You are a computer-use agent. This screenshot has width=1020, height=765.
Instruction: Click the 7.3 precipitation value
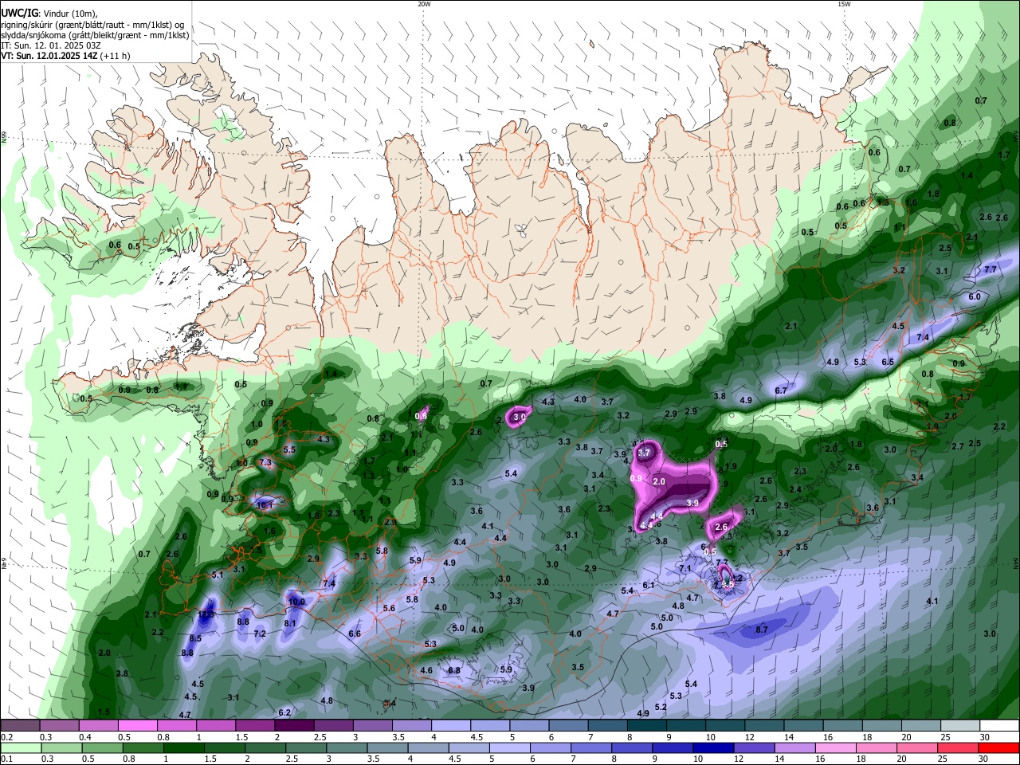pos(266,462)
